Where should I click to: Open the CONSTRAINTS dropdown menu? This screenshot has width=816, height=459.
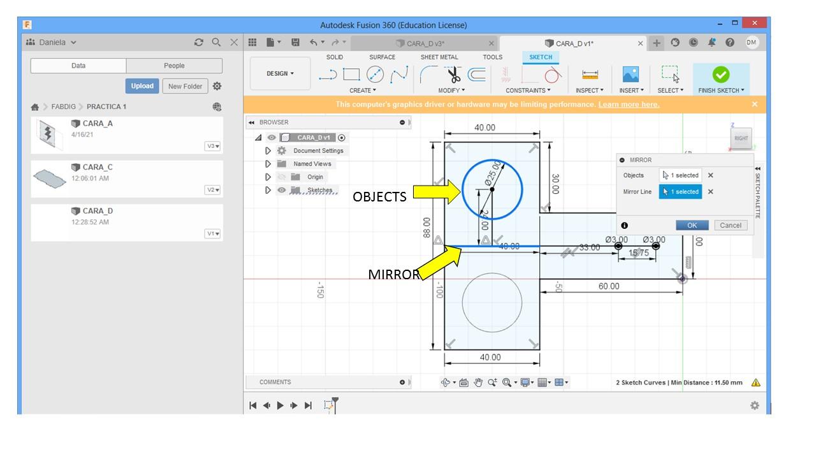[x=528, y=91]
